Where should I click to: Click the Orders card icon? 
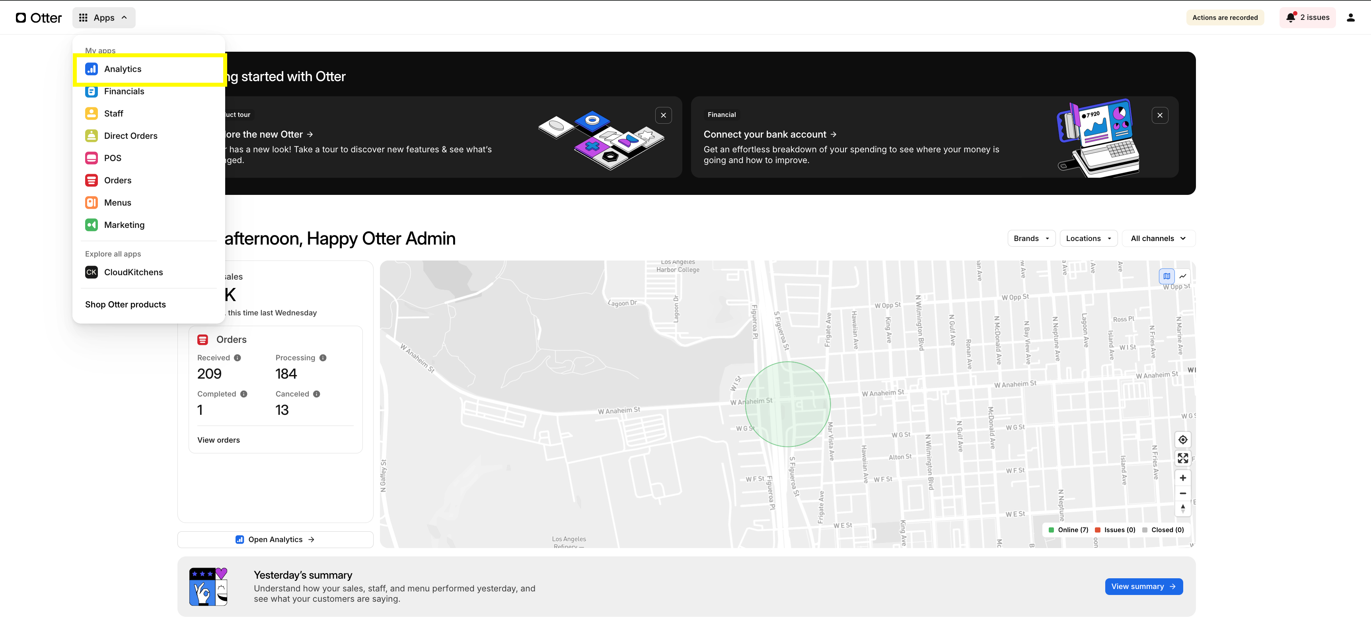pyautogui.click(x=202, y=340)
